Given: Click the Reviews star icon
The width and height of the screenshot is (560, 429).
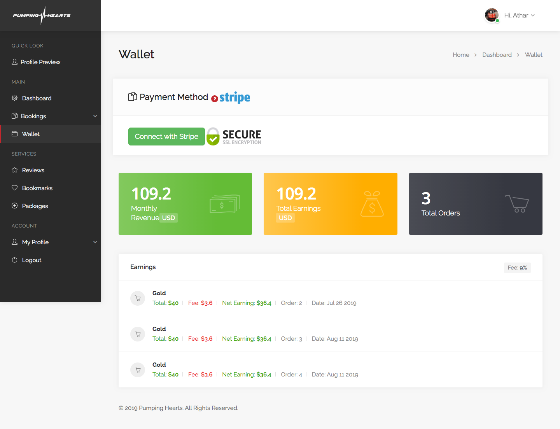Looking at the screenshot, I should tap(15, 170).
